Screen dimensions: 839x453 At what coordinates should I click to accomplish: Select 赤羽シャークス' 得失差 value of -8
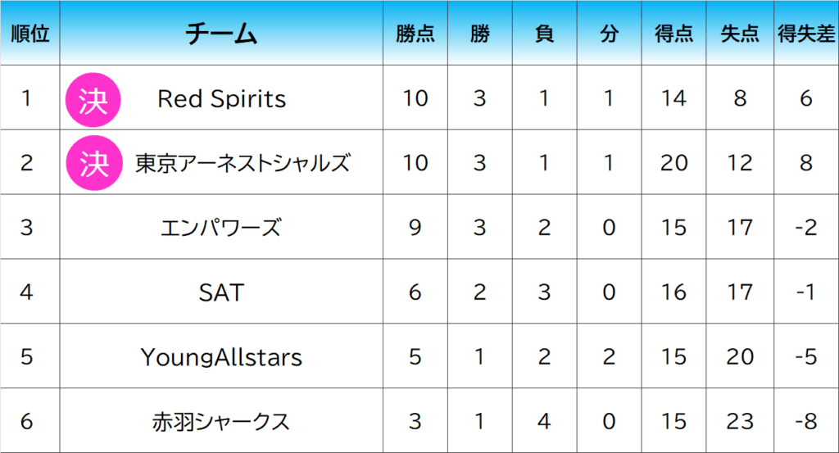(806, 422)
